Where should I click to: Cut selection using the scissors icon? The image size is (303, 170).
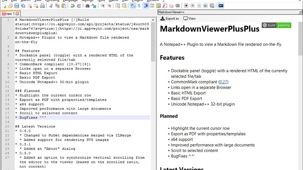(x=51, y=6)
